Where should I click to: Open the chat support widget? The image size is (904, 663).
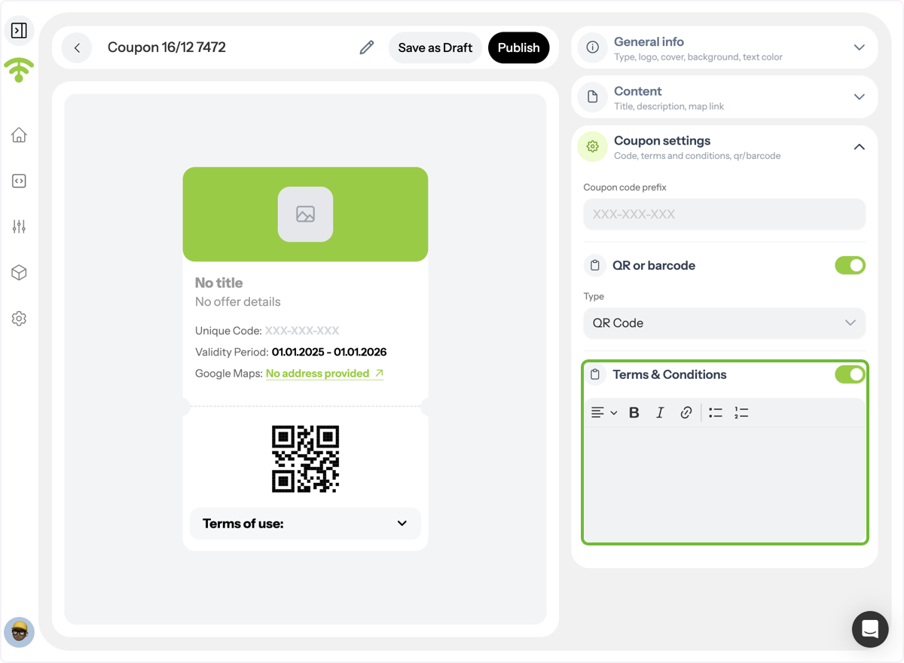pos(870,629)
